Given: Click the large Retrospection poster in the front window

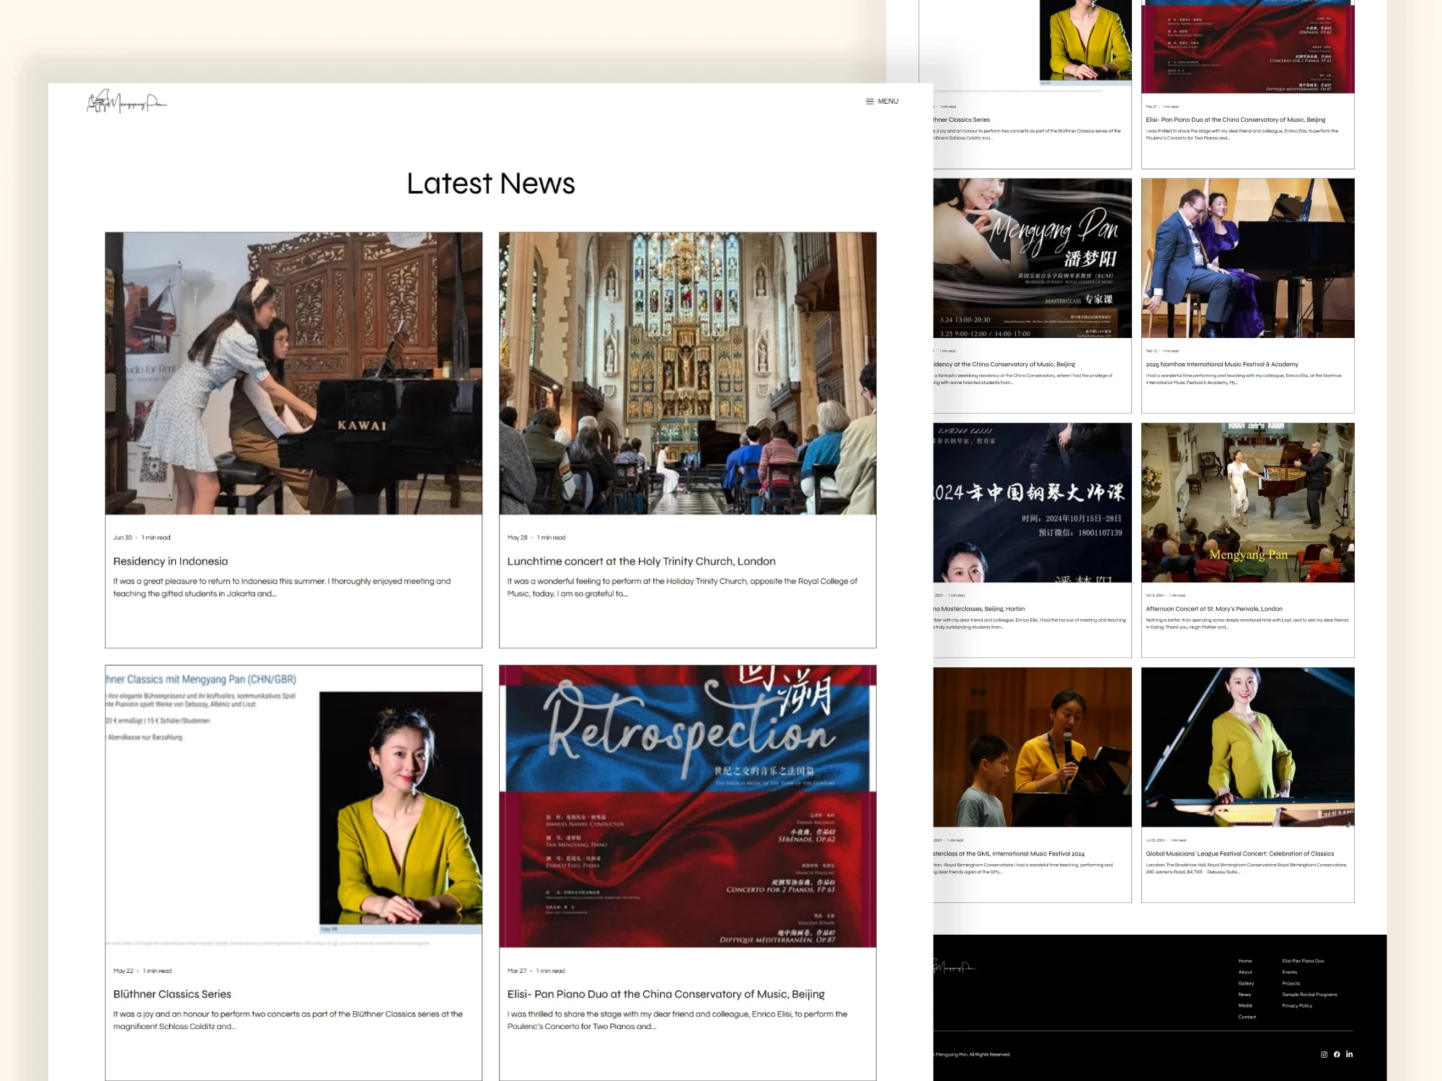Looking at the screenshot, I should coord(688,806).
